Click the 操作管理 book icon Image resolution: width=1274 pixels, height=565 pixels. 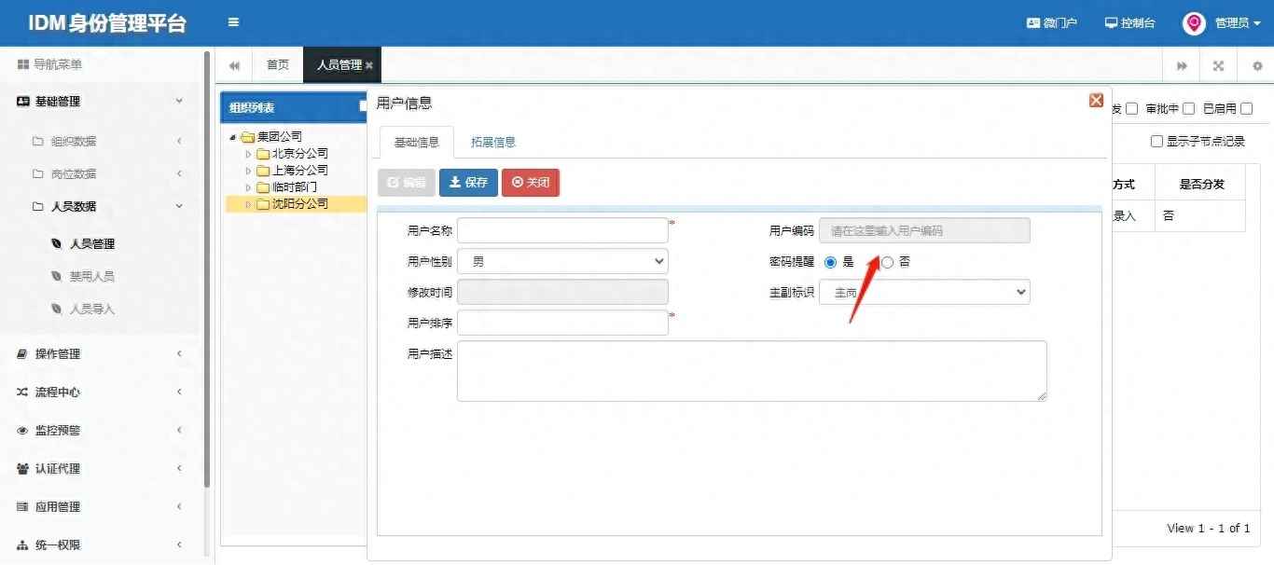point(23,354)
